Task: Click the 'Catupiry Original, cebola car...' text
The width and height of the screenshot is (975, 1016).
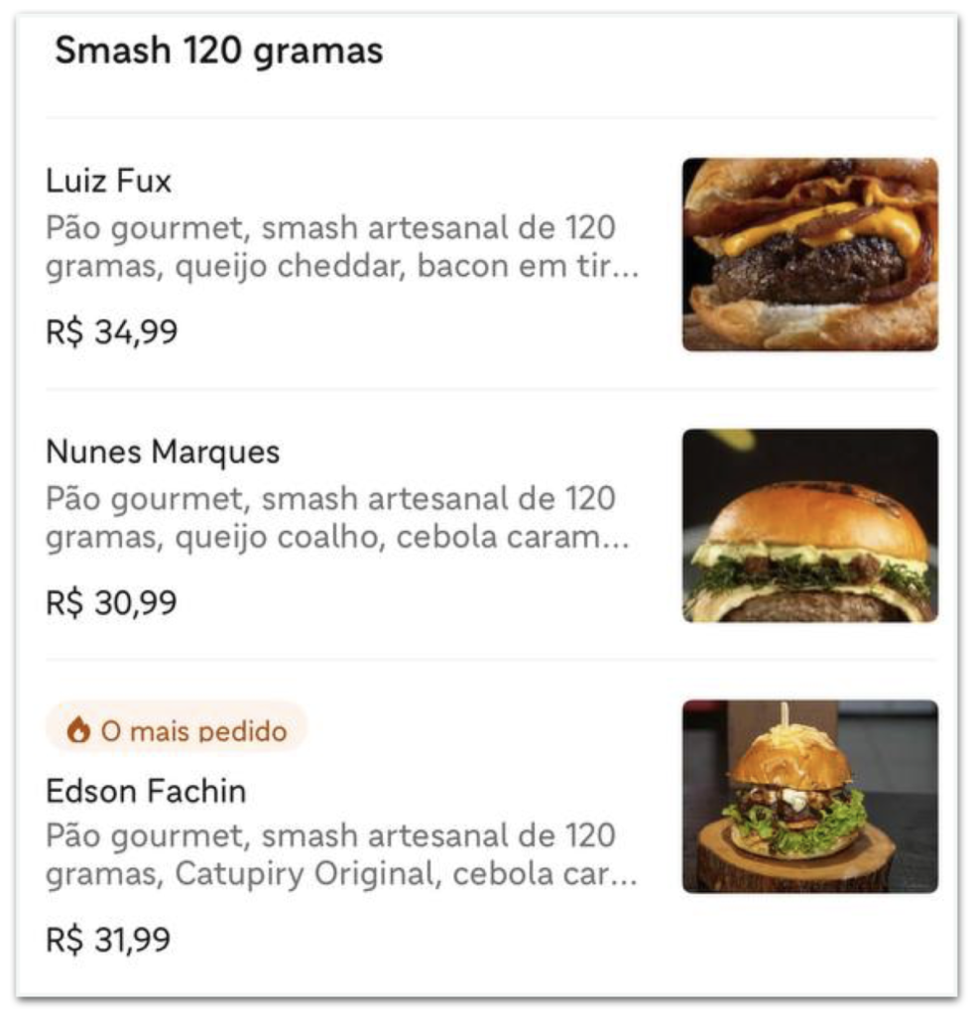Action: point(407,874)
